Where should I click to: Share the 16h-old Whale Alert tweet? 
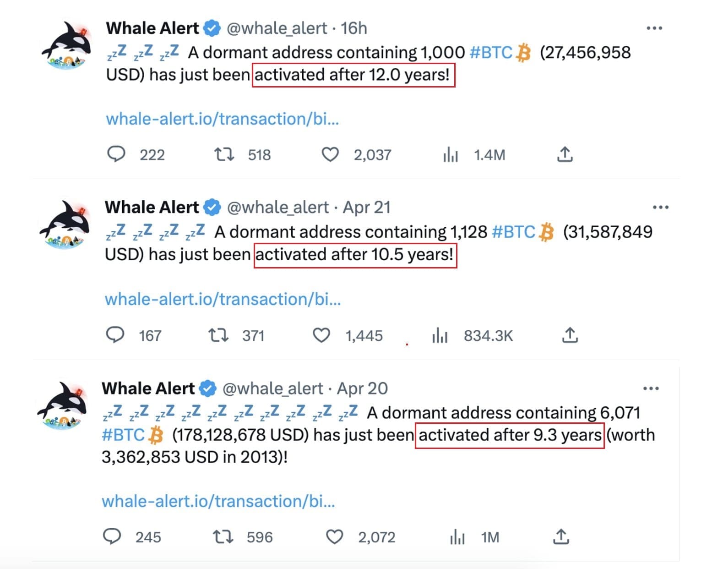565,154
